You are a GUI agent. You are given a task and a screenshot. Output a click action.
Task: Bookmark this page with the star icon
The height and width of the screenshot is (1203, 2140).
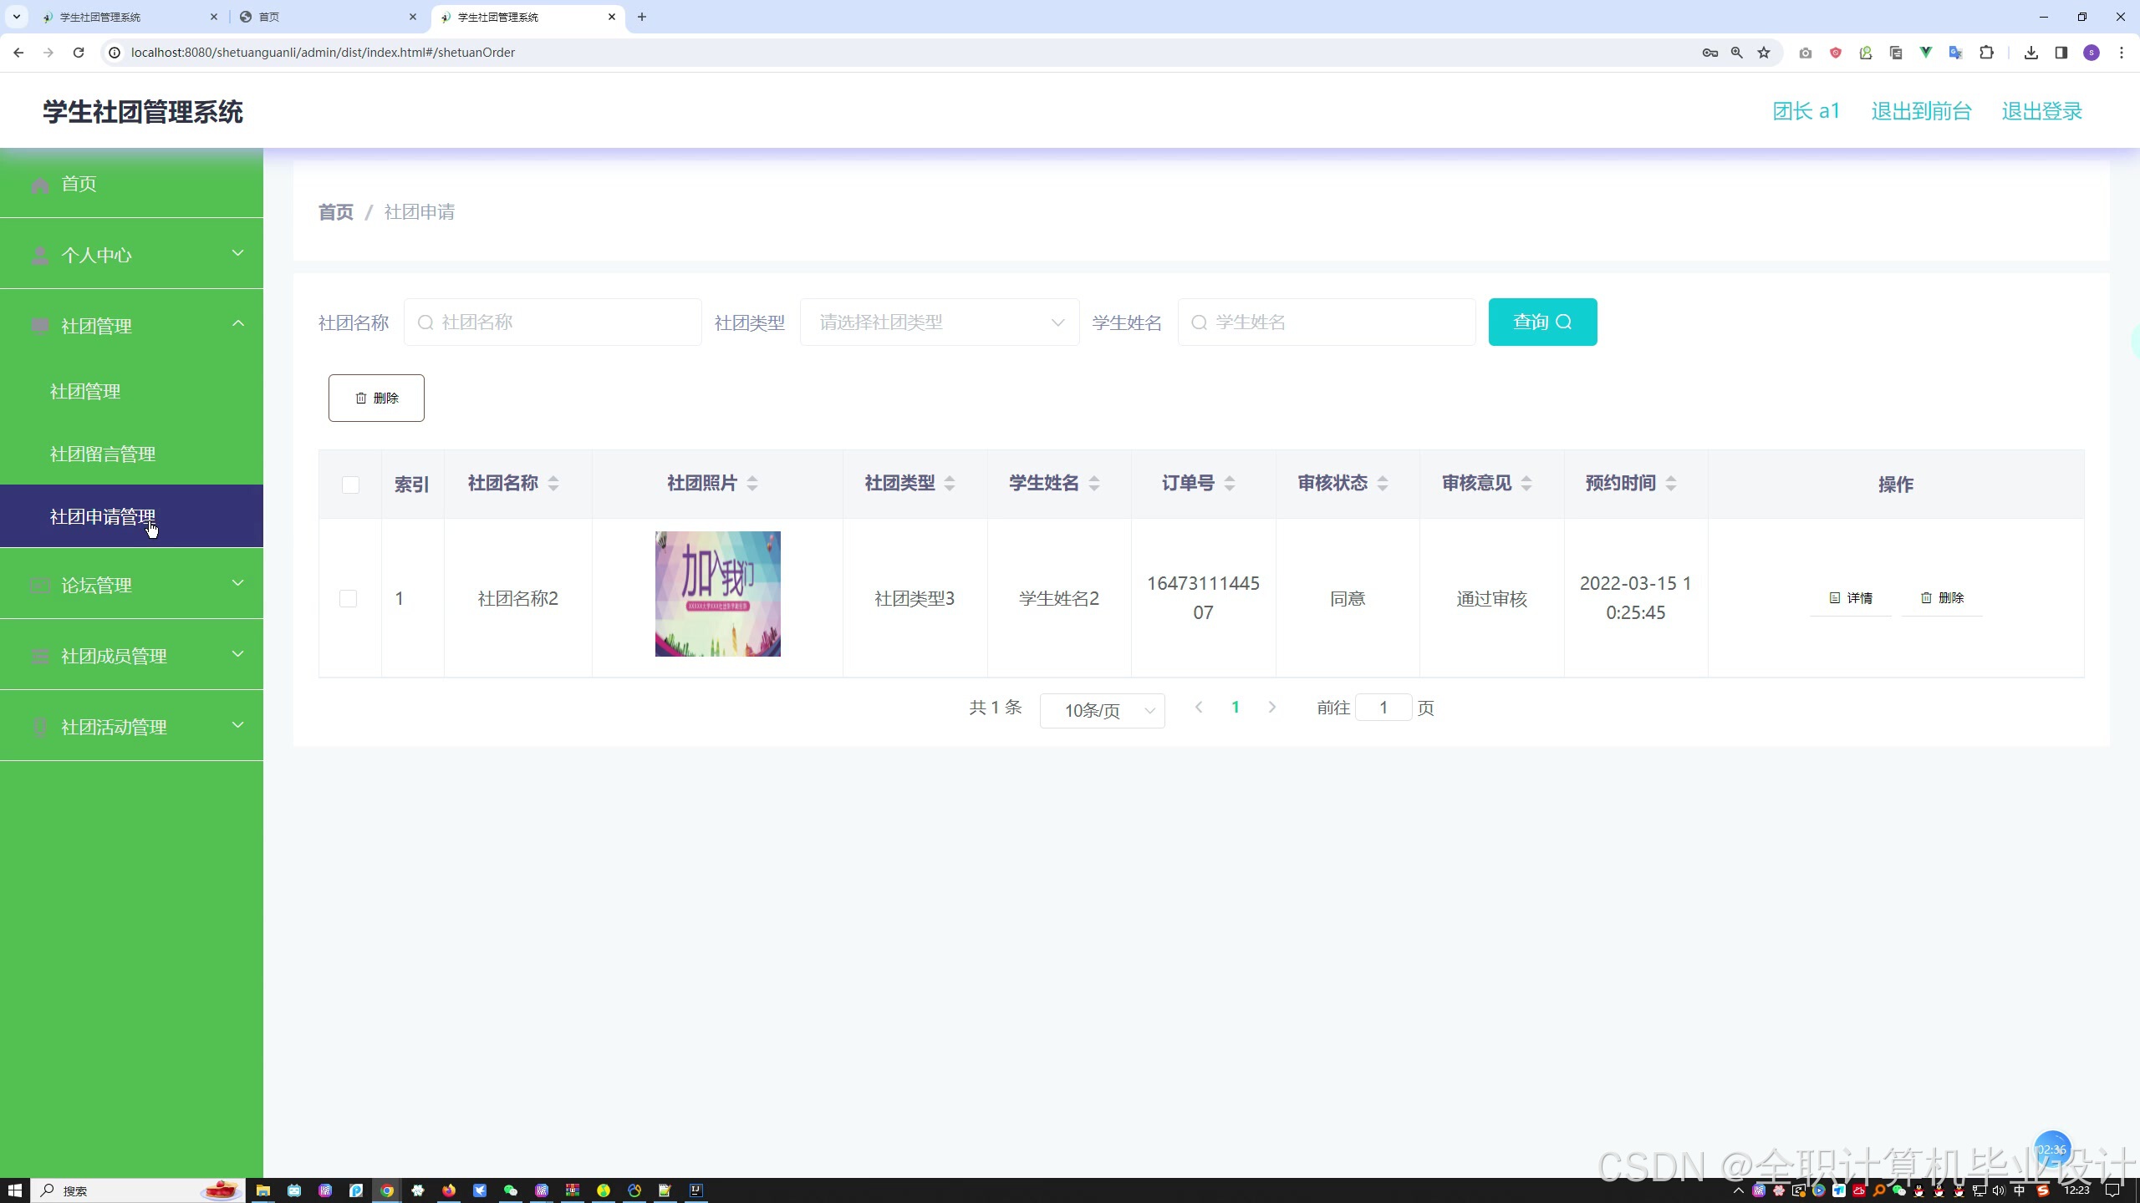[x=1764, y=53]
